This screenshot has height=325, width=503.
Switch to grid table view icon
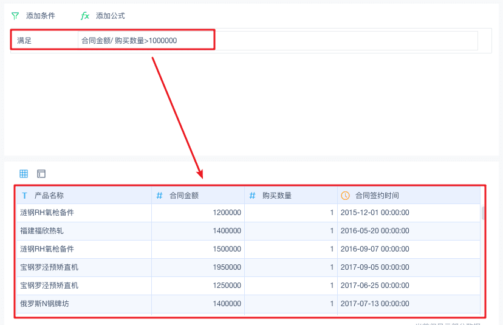click(24, 174)
